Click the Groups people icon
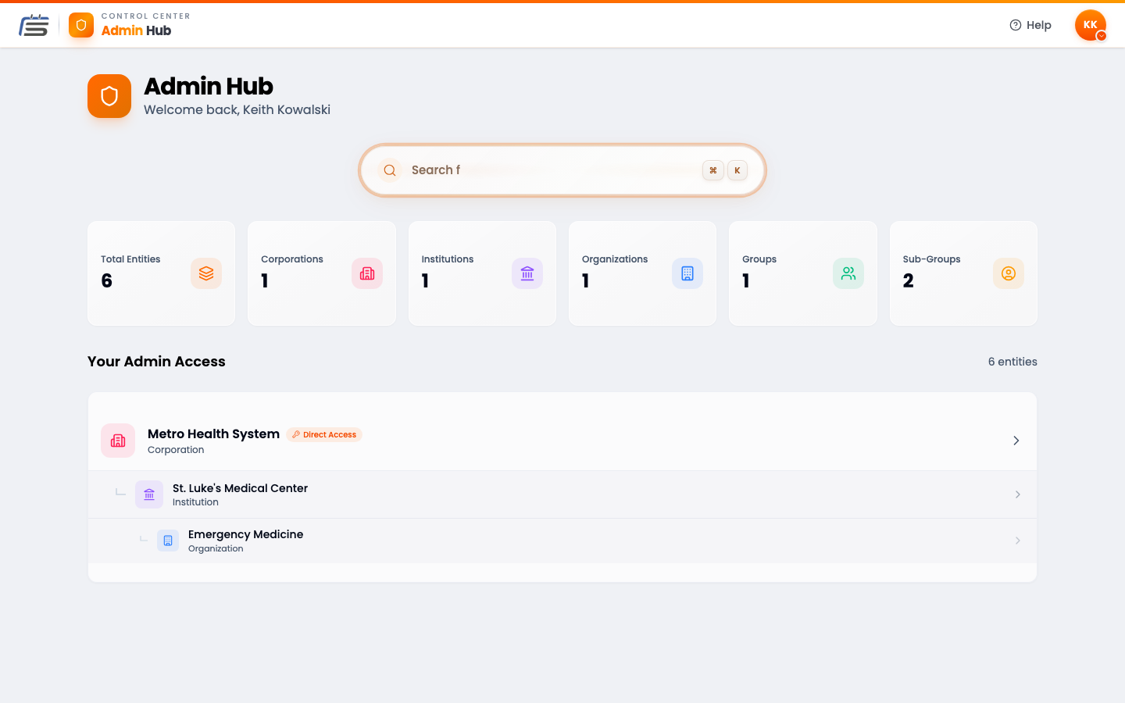This screenshot has height=703, width=1125. [848, 273]
